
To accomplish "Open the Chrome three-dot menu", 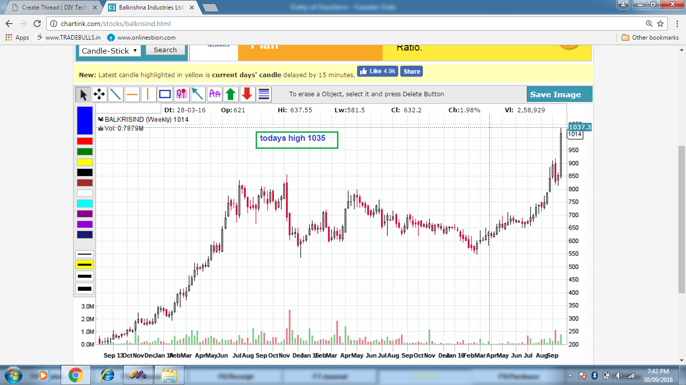I will coord(676,24).
